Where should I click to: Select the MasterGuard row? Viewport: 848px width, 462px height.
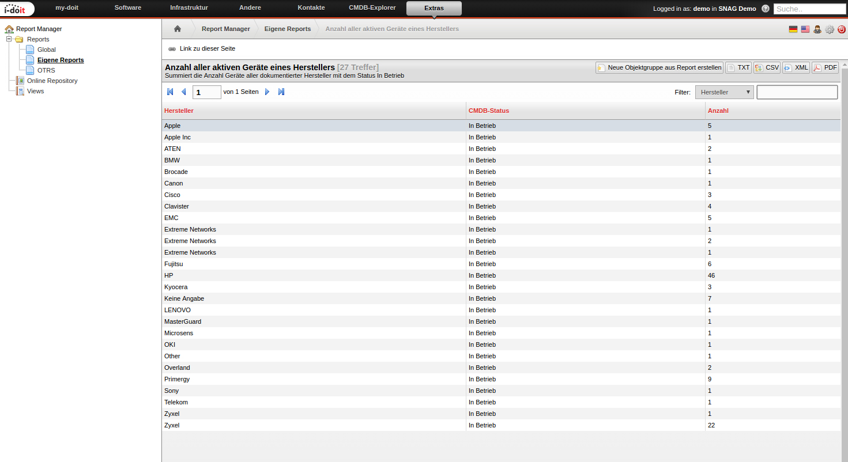[x=501, y=321]
